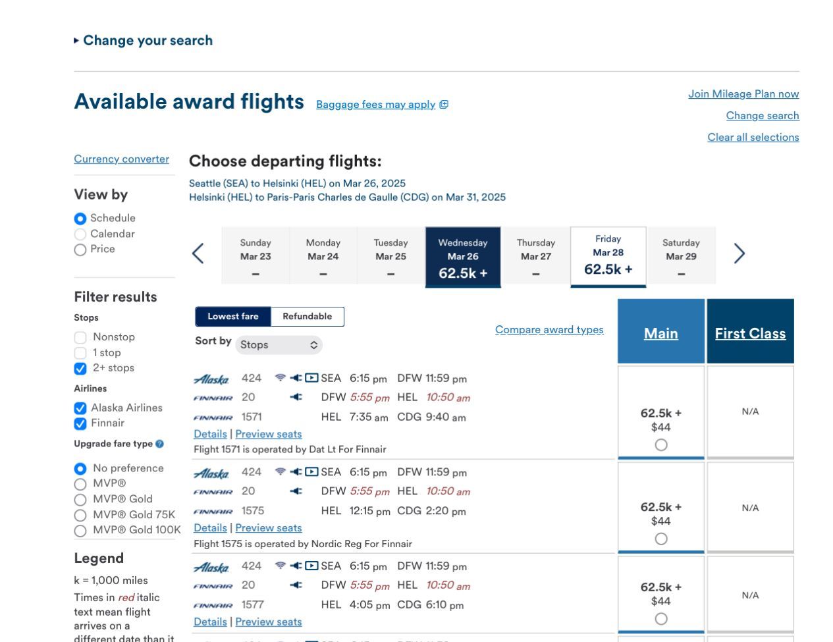Select Main fare 62.5k for first itinerary
Screen dimensions: 833x642
click(661, 445)
